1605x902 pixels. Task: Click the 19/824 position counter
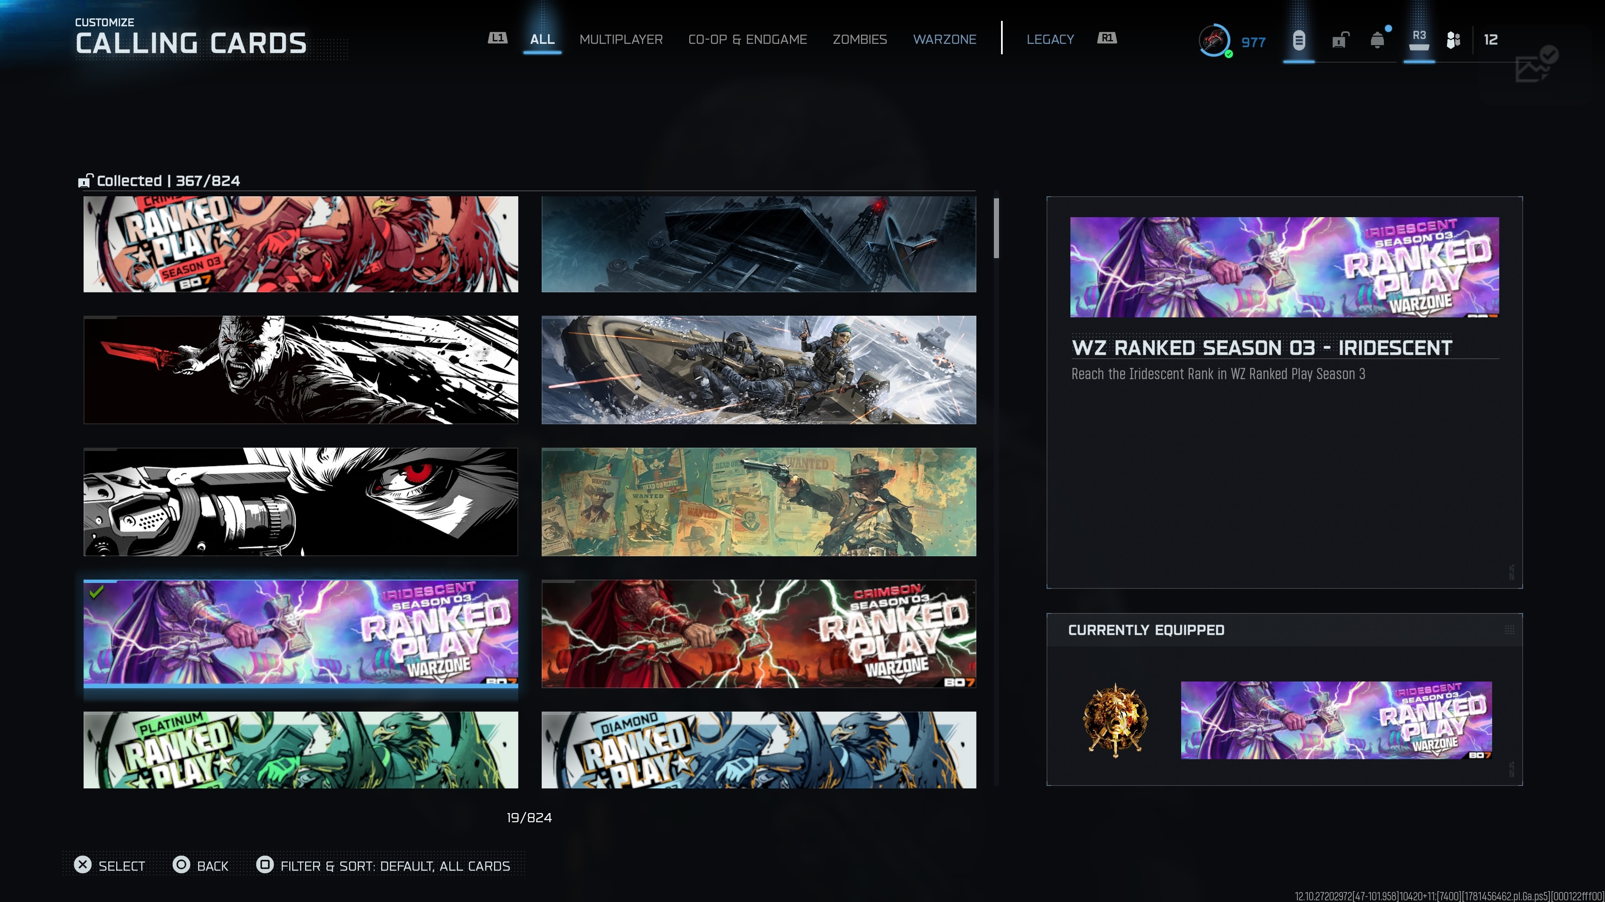point(529,817)
